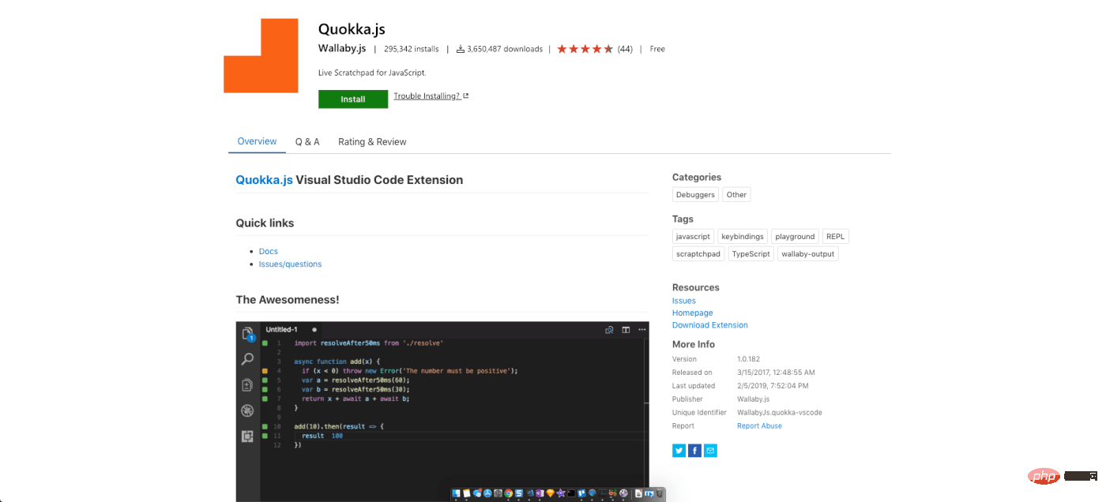Image resolution: width=1106 pixels, height=502 pixels.
Task: Click the preview icon left of split editor
Action: click(609, 330)
